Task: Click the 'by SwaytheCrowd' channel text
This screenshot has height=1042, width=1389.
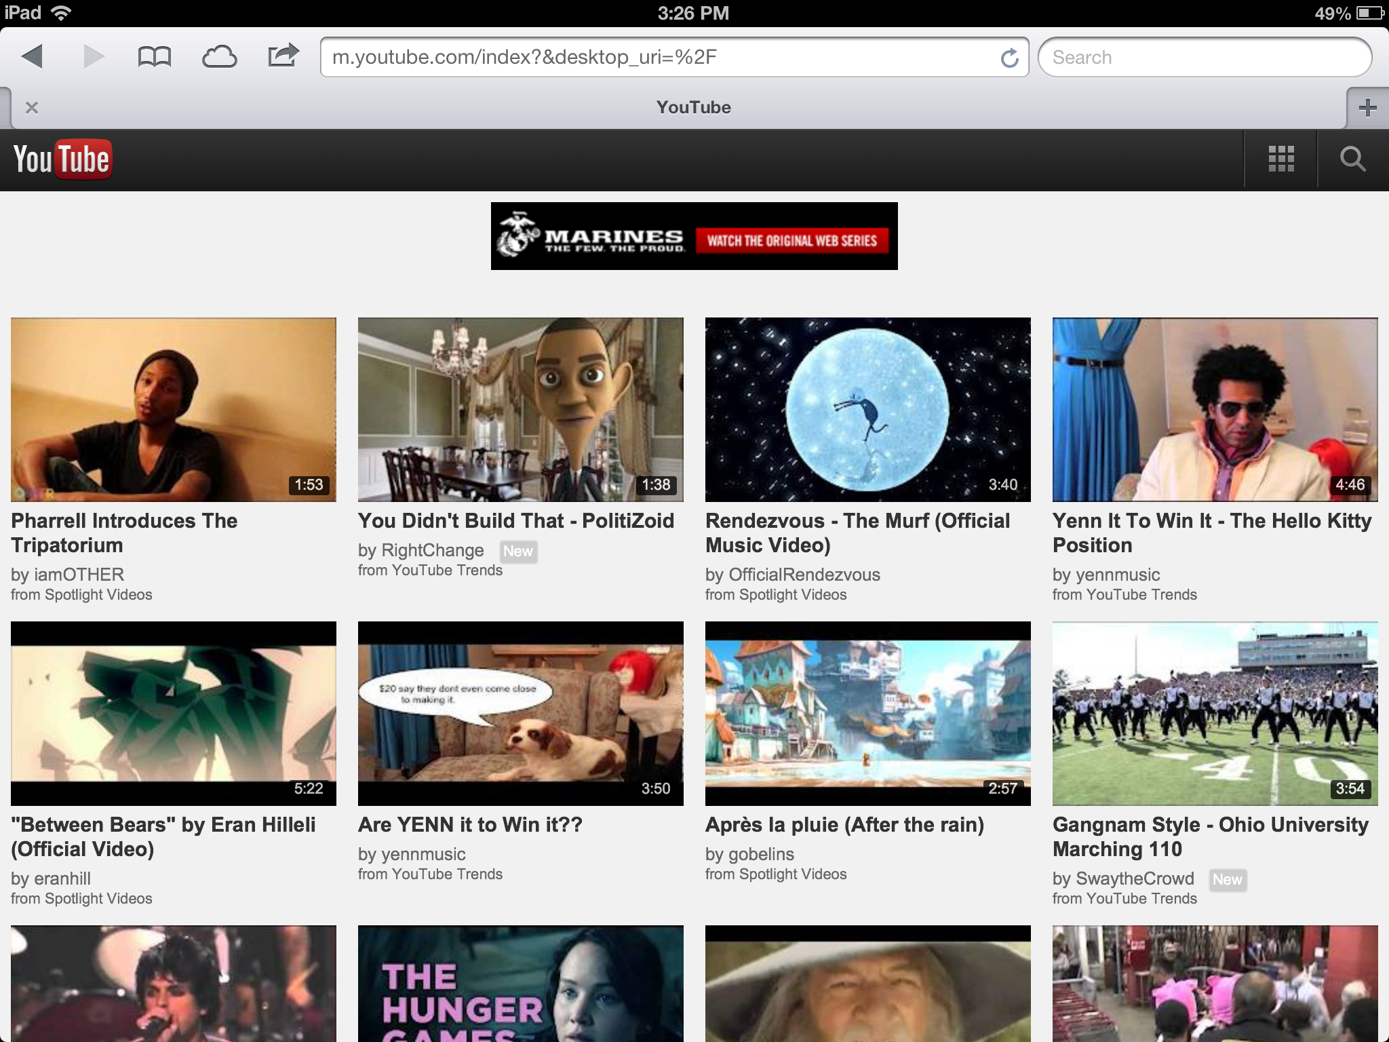Action: [x=1123, y=879]
